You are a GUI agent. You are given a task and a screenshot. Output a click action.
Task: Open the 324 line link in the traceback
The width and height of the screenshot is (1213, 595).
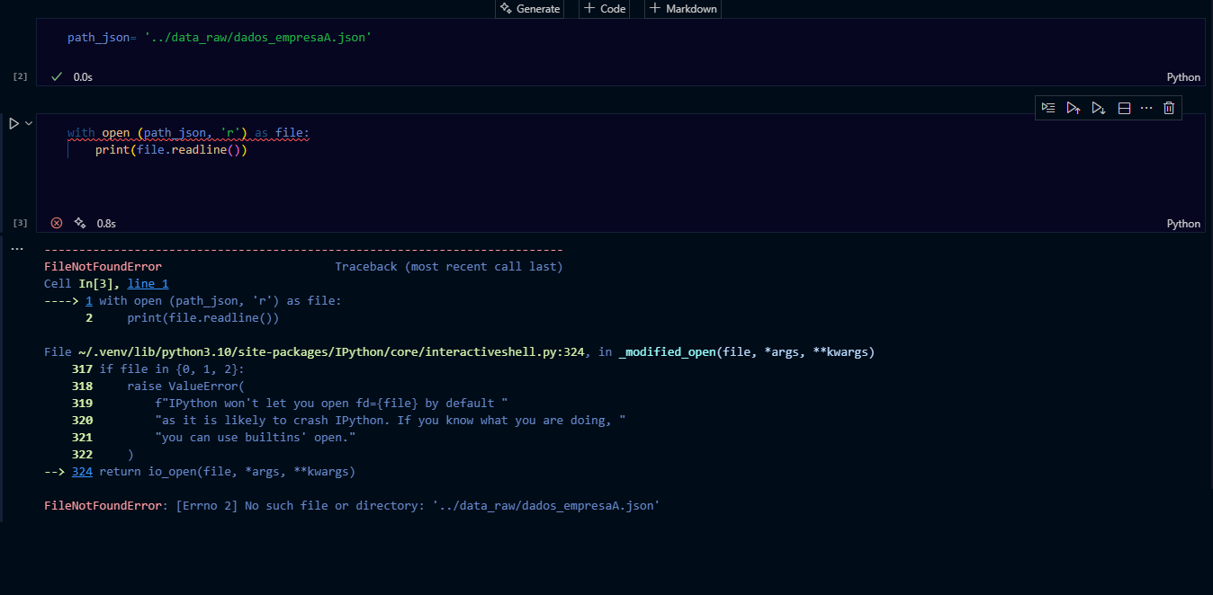82,471
